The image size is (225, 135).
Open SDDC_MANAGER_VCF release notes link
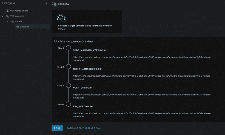142,59
